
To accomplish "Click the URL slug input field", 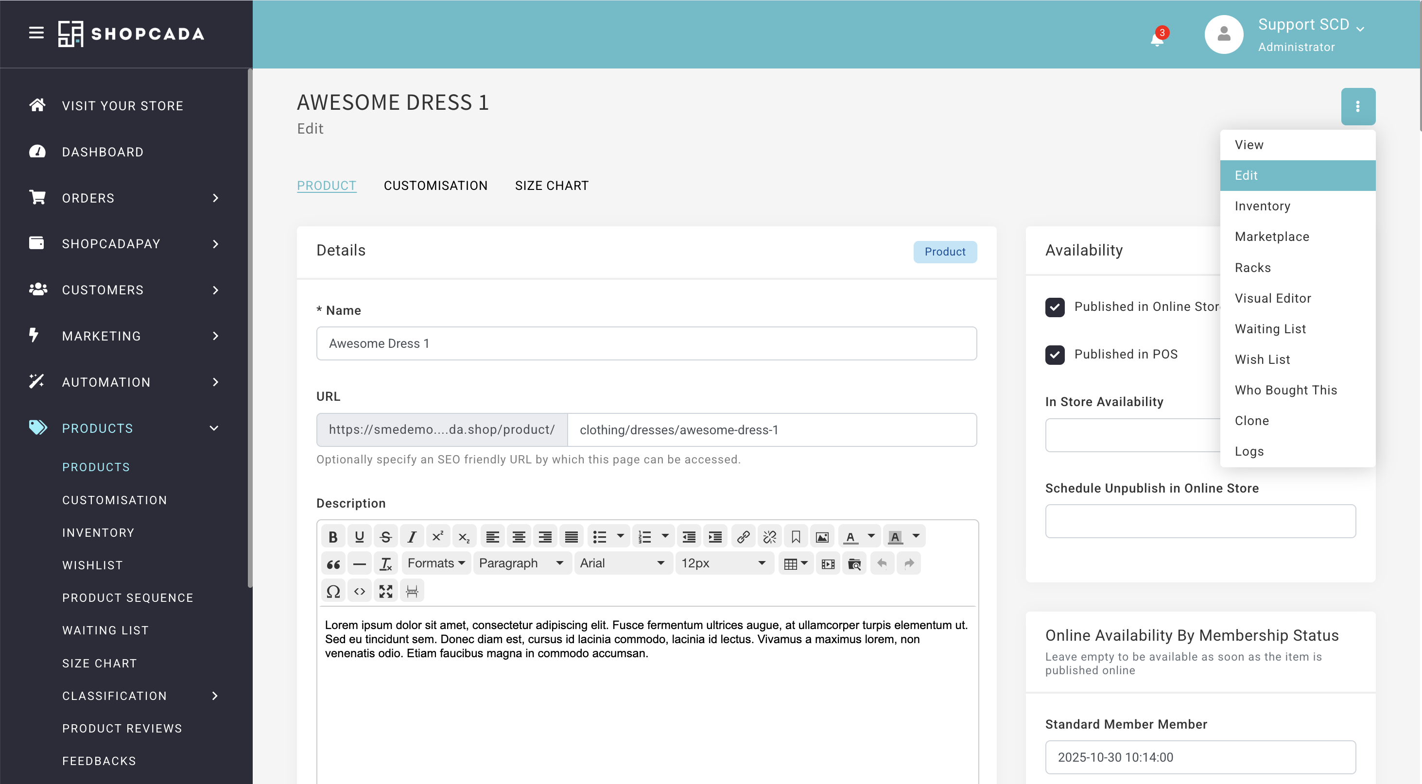I will tap(772, 430).
